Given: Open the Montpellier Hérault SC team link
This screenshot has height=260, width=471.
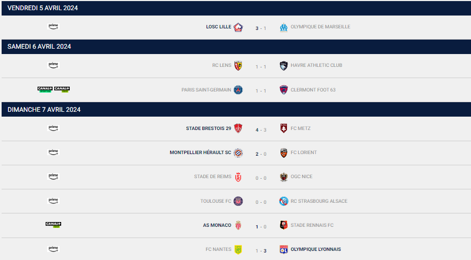Looking at the screenshot, I should pos(200,152).
